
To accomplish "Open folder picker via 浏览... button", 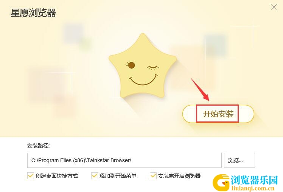I will (x=239, y=160).
